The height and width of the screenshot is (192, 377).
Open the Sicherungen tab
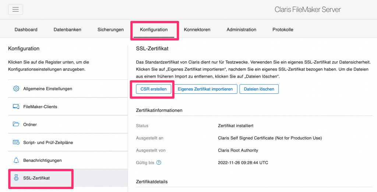[110, 29]
